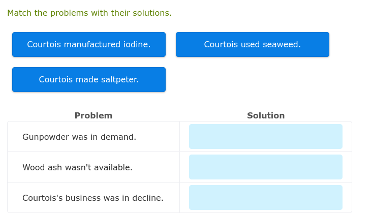Click the "Problem" column header
This screenshot has width=372, height=213.
[x=94, y=115]
